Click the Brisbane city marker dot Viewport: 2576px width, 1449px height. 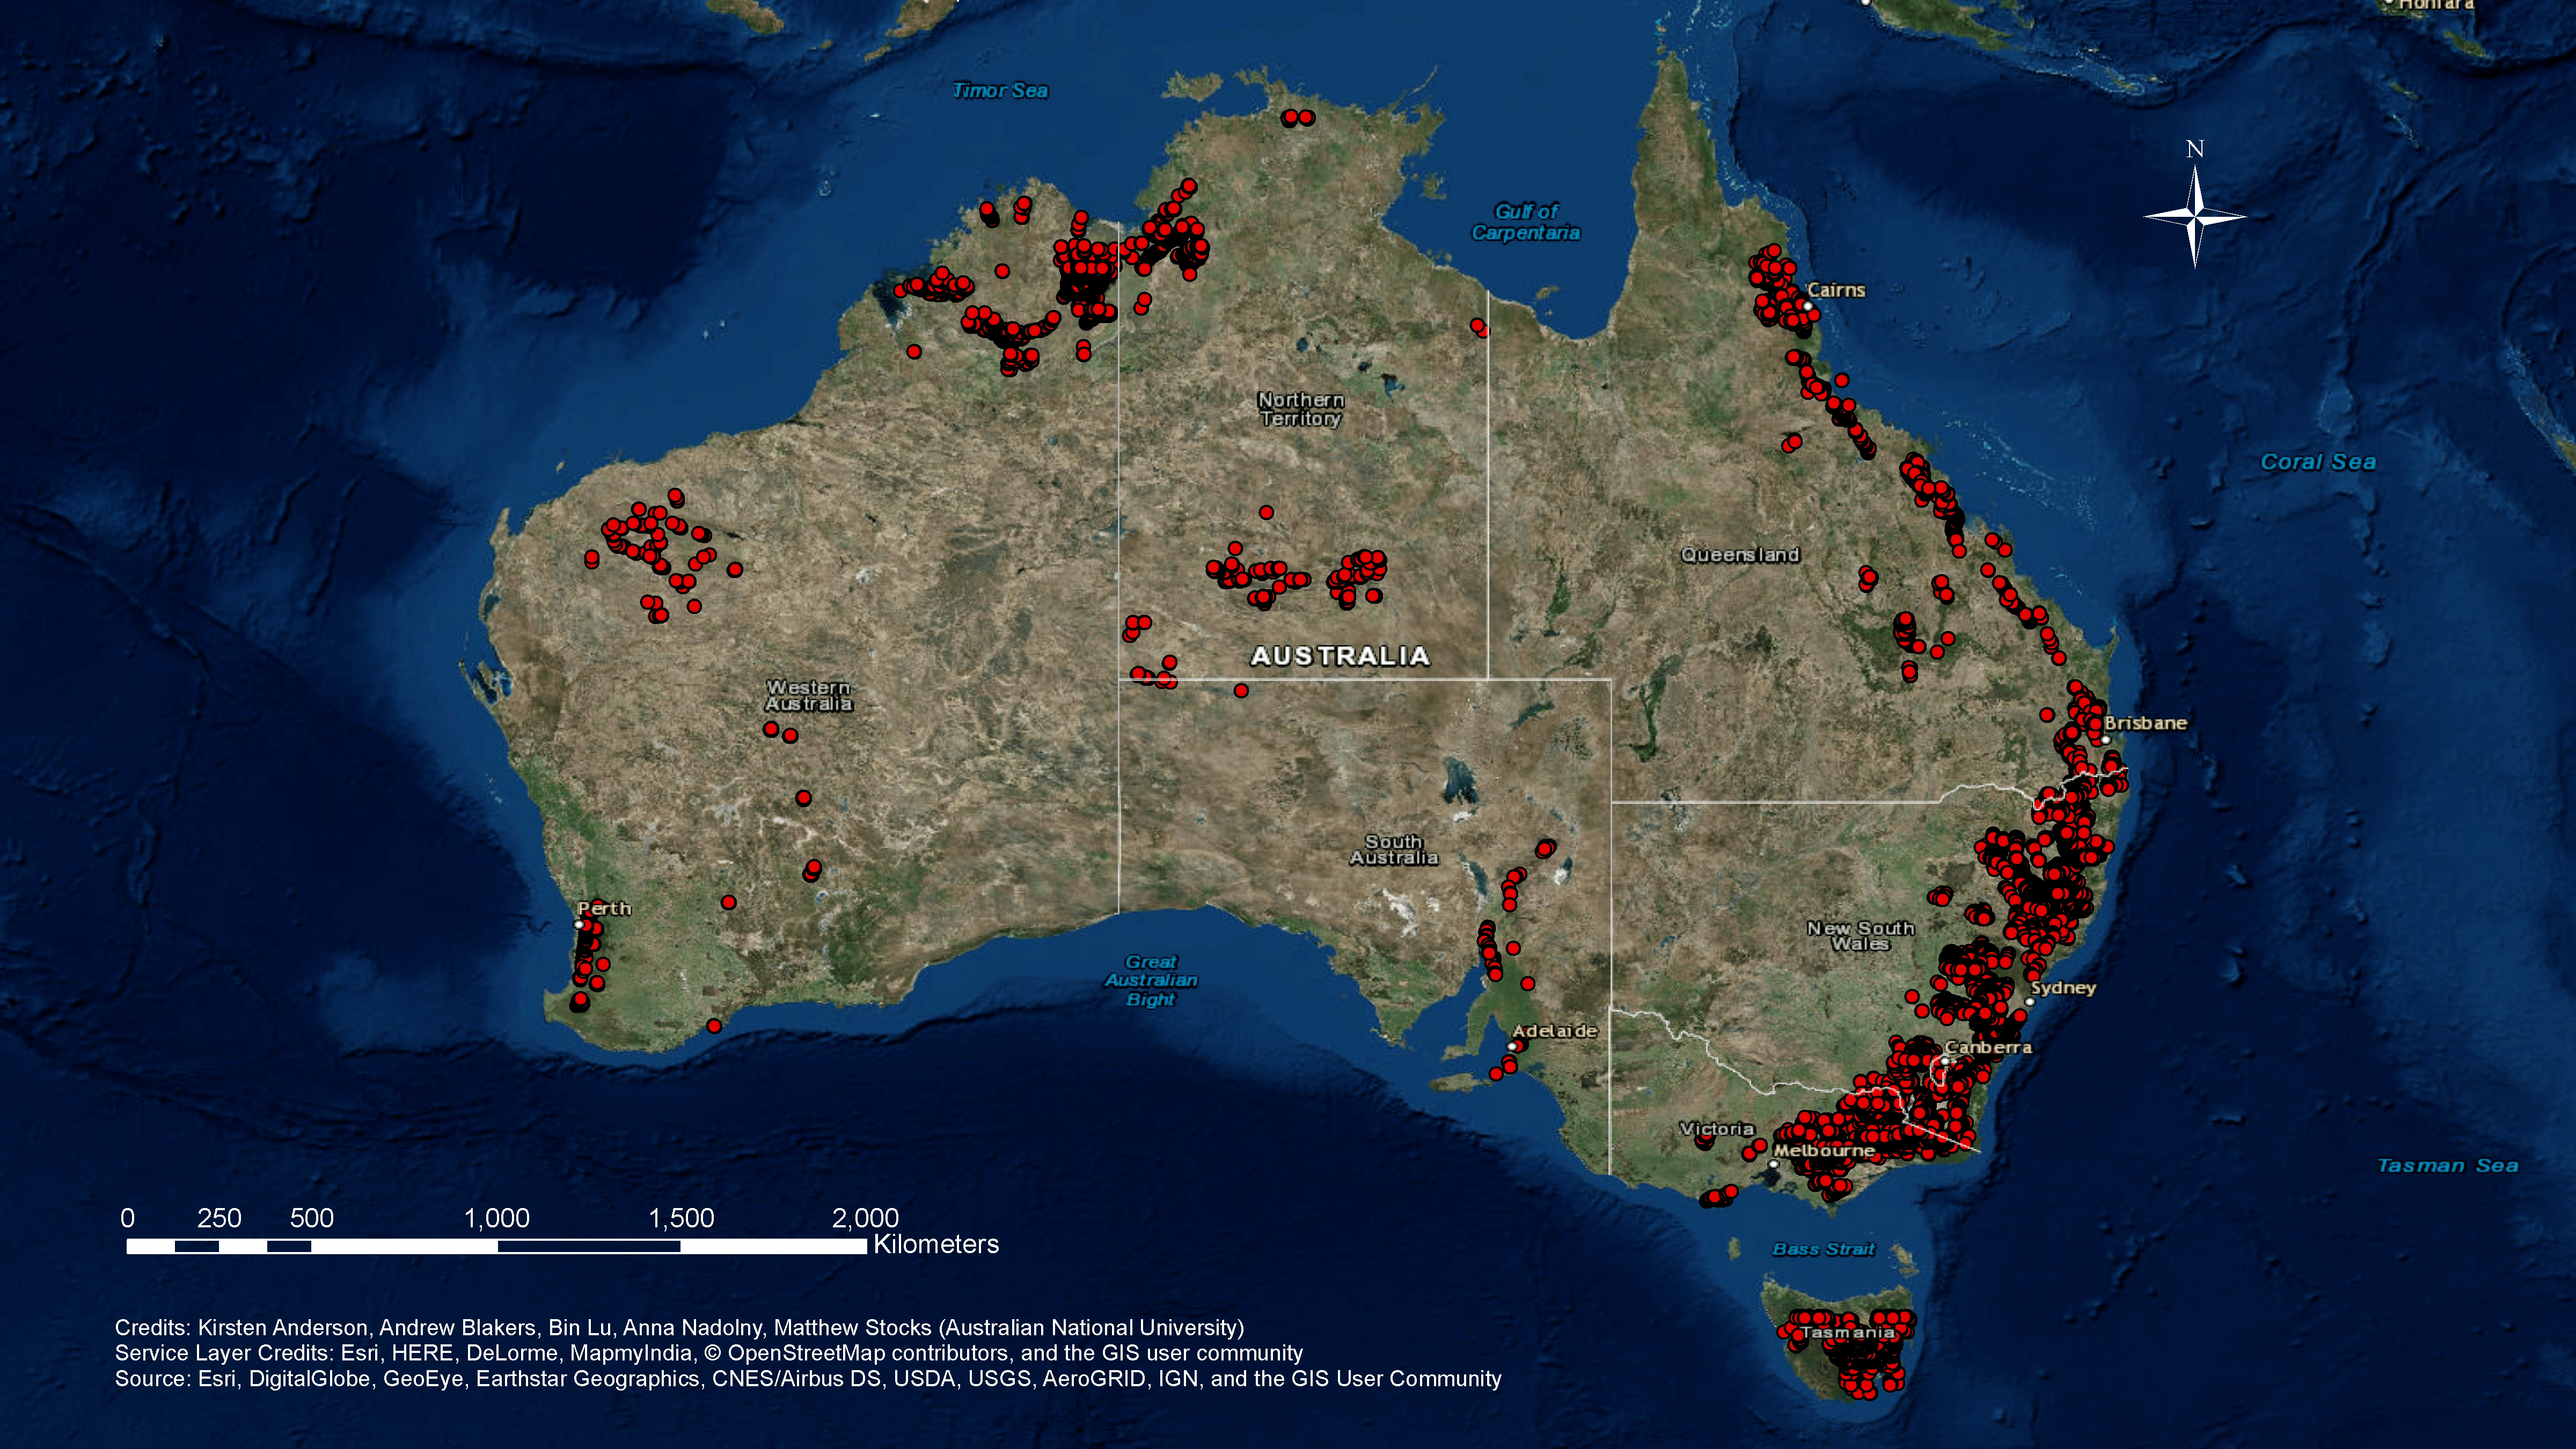tap(2105, 739)
